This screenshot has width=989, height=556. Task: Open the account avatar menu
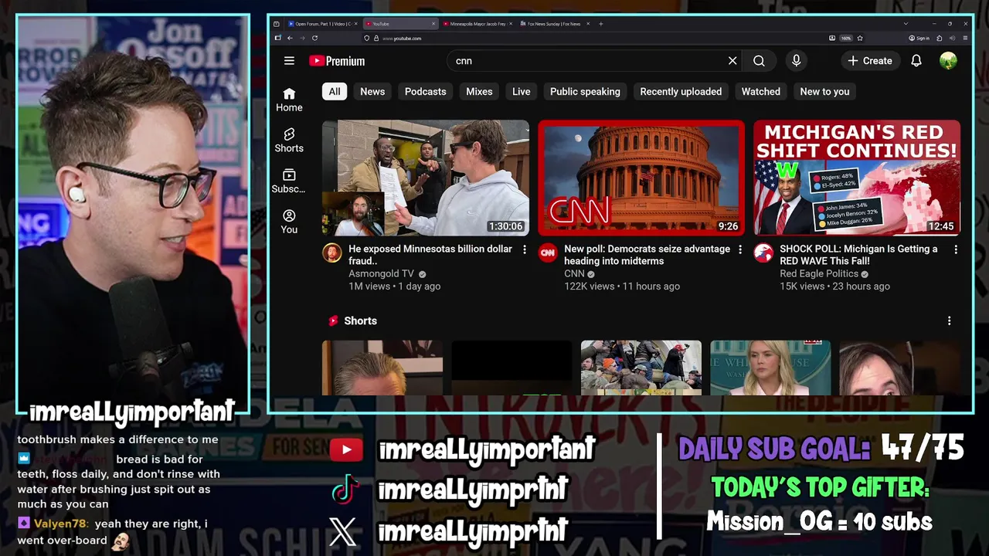(x=948, y=61)
